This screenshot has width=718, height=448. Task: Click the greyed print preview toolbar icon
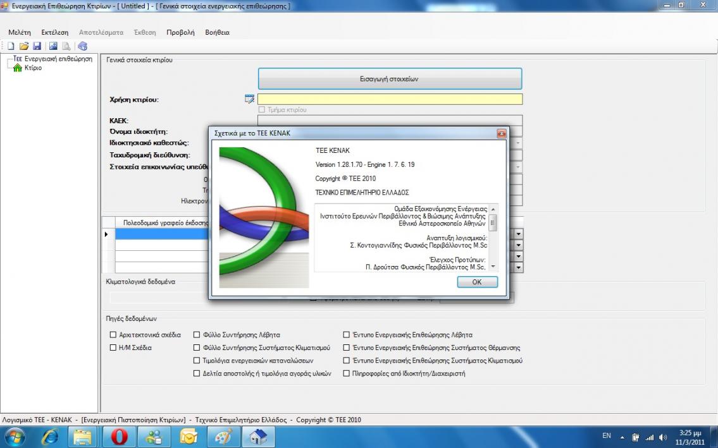tap(66, 45)
